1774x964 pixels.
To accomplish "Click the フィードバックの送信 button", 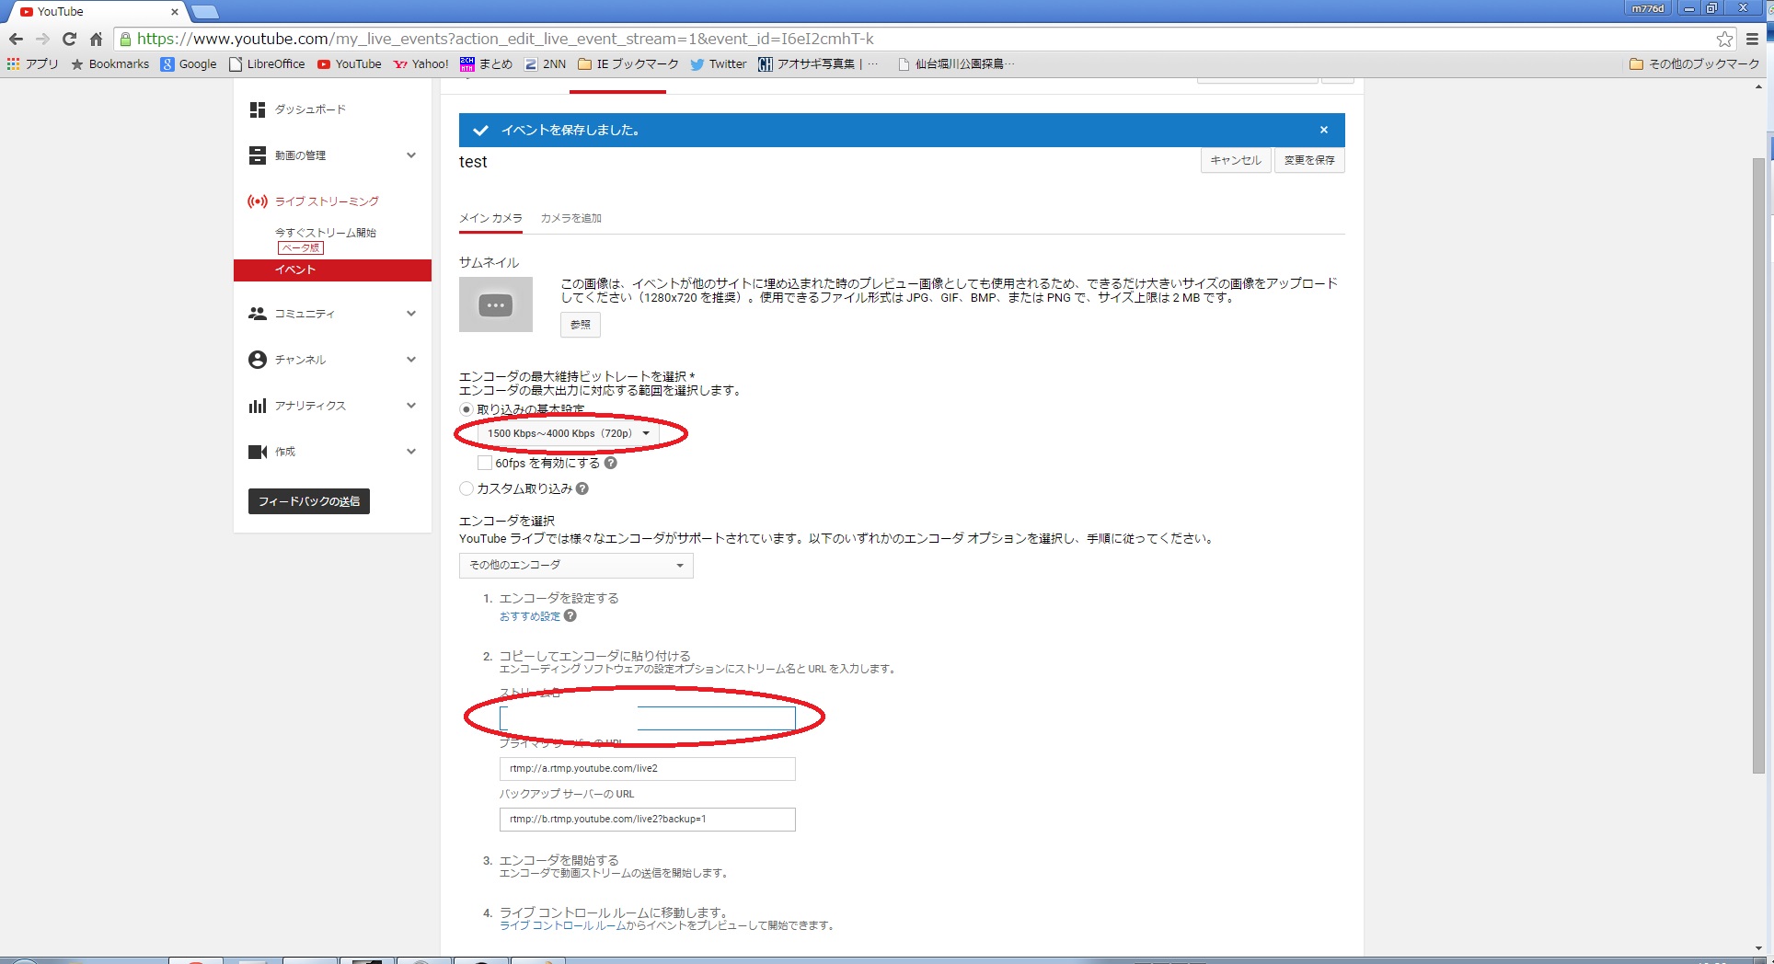I will pos(309,501).
